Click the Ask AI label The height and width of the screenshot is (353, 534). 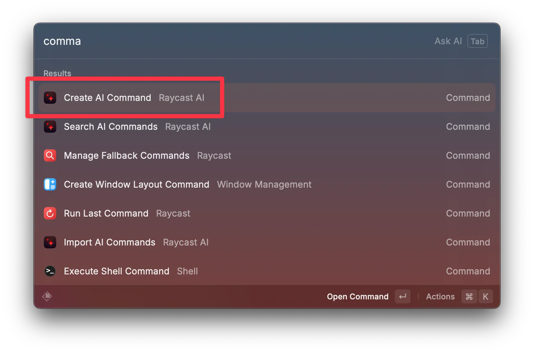pyautogui.click(x=448, y=41)
